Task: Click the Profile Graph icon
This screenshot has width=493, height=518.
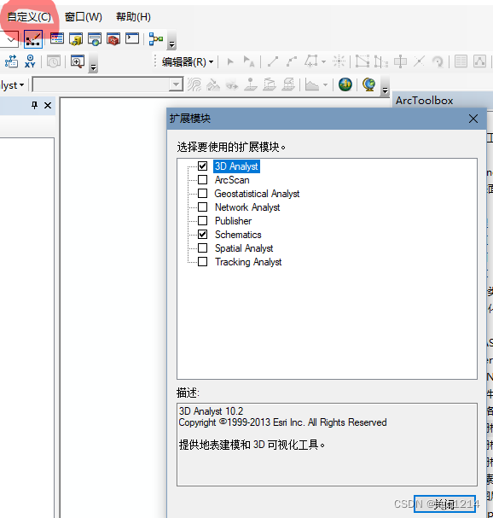Action: (x=311, y=84)
